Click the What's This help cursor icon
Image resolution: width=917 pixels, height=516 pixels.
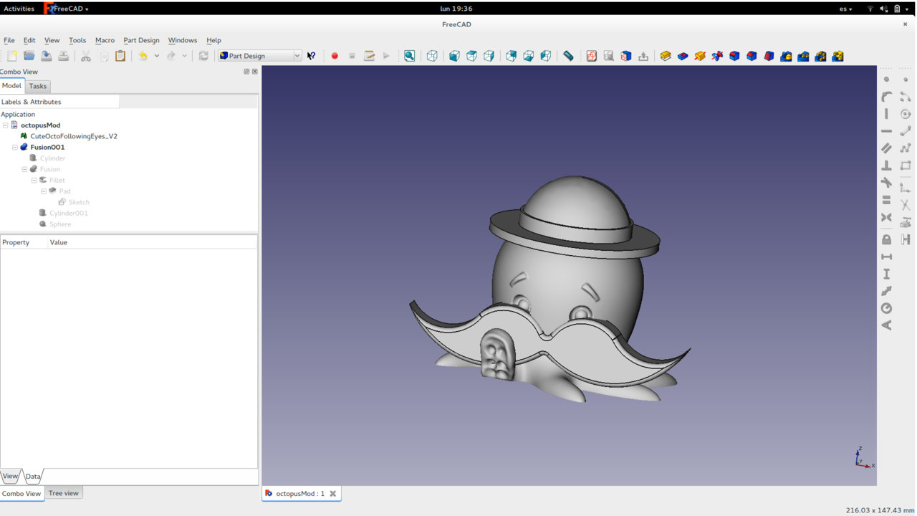point(312,56)
